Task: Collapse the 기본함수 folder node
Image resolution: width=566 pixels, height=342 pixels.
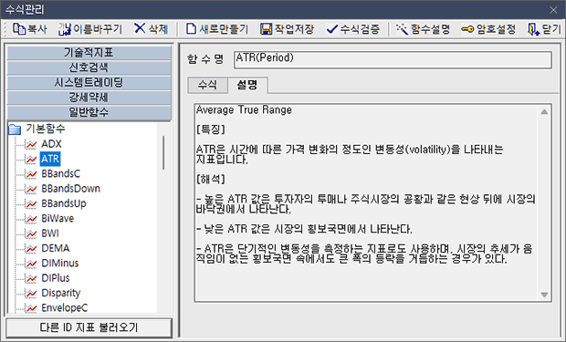Action: point(15,130)
